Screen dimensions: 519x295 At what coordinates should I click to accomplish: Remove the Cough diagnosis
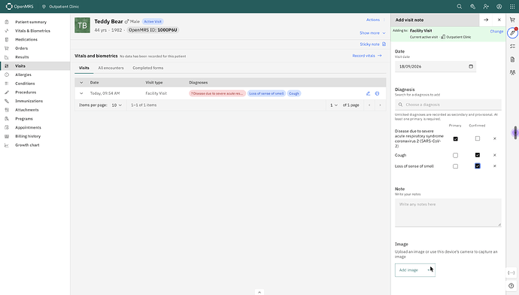point(494,155)
